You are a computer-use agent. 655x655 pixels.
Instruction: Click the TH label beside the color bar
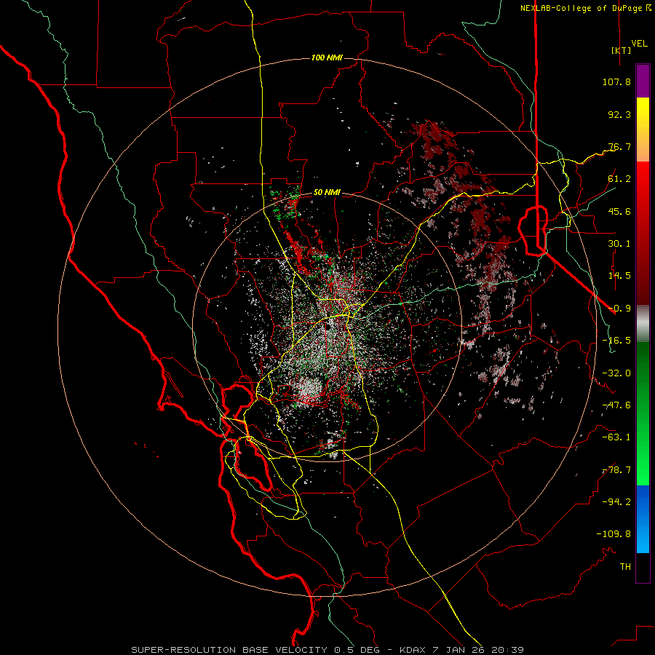pos(625,567)
